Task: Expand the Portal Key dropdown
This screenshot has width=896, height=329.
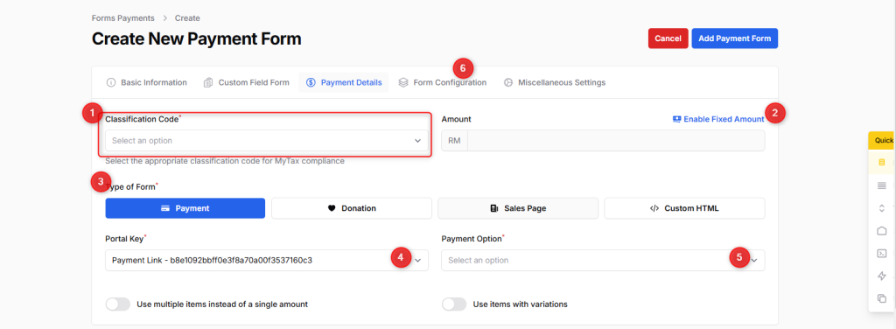Action: [267, 260]
